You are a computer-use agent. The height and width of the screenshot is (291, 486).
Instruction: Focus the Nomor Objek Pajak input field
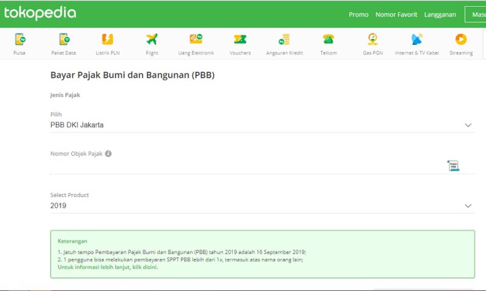(x=243, y=167)
